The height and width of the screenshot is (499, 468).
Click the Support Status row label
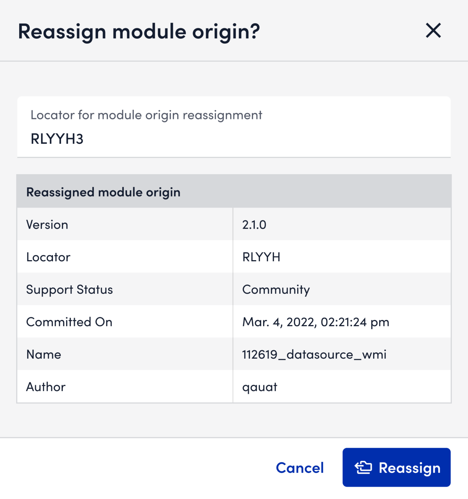pyautogui.click(x=69, y=289)
